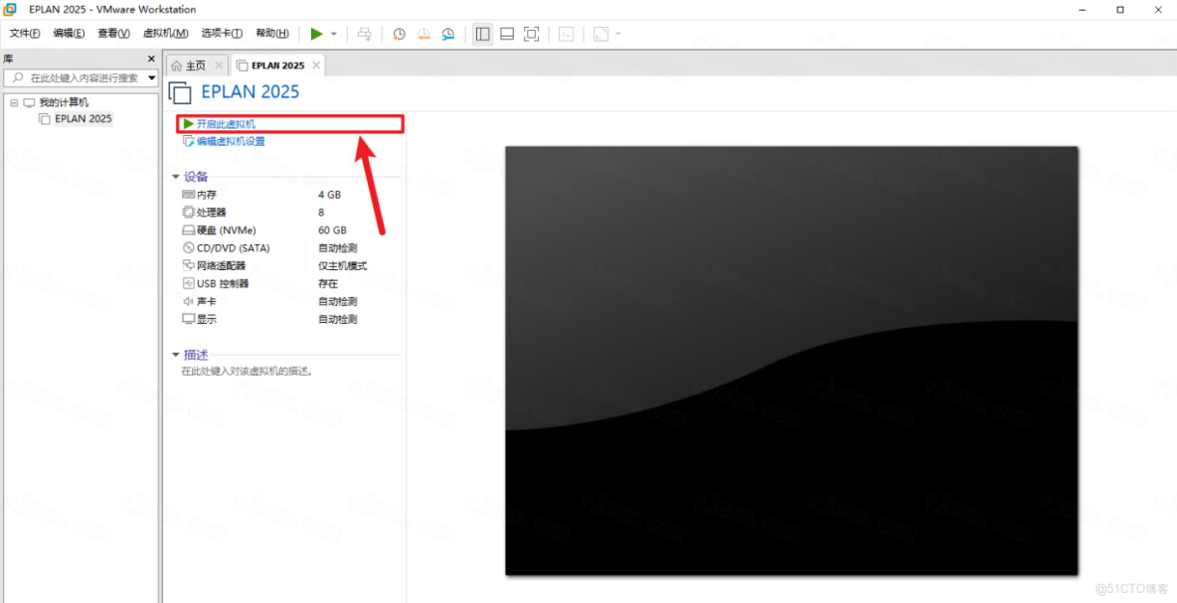Collapse the 设备 (Devices) section
The image size is (1177, 603).
[176, 176]
